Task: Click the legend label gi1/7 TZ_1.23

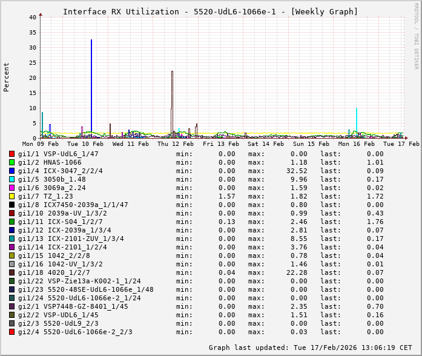Action: click(45, 196)
